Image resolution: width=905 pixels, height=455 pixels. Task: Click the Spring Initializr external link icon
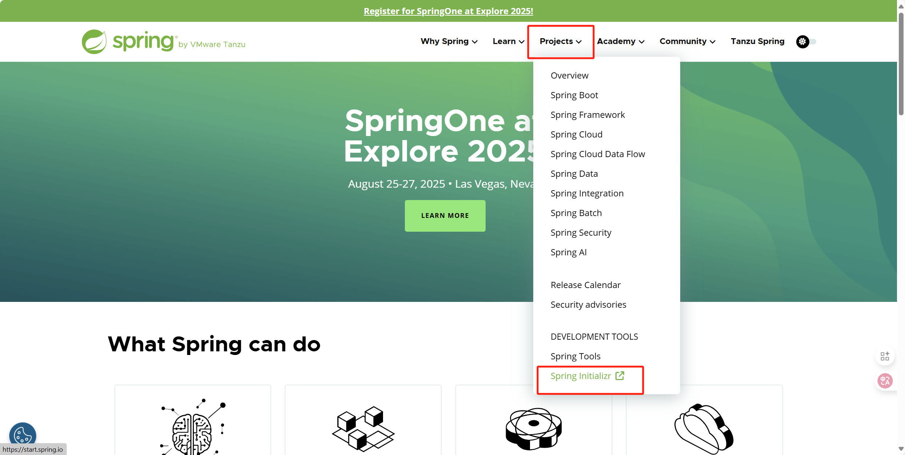tap(619, 376)
